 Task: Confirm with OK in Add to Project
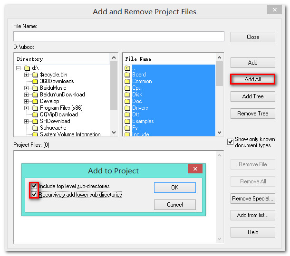coord(175,188)
